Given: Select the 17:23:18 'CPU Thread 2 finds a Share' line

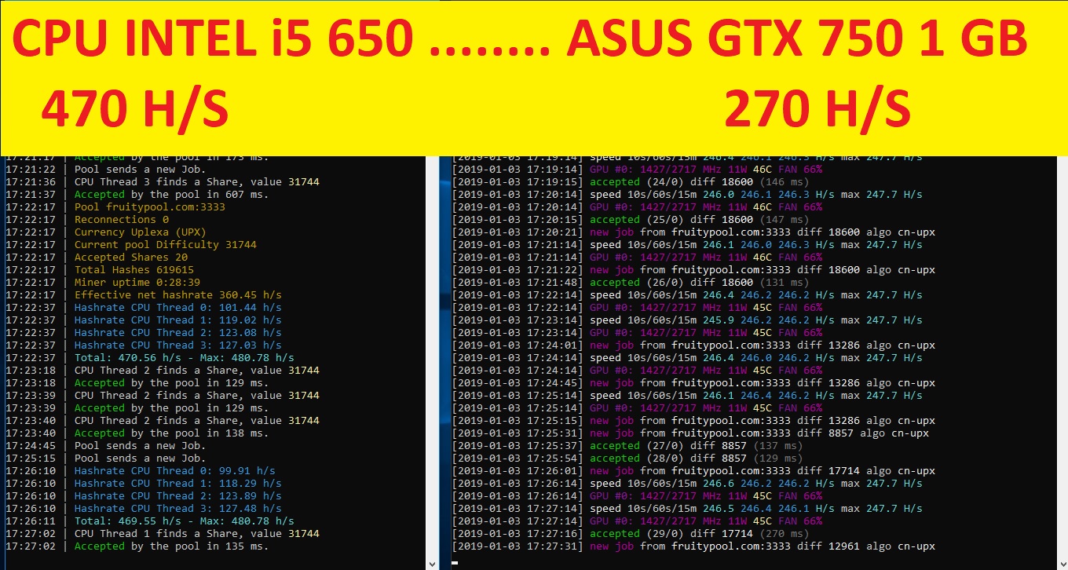Looking at the screenshot, I should click(x=163, y=371).
